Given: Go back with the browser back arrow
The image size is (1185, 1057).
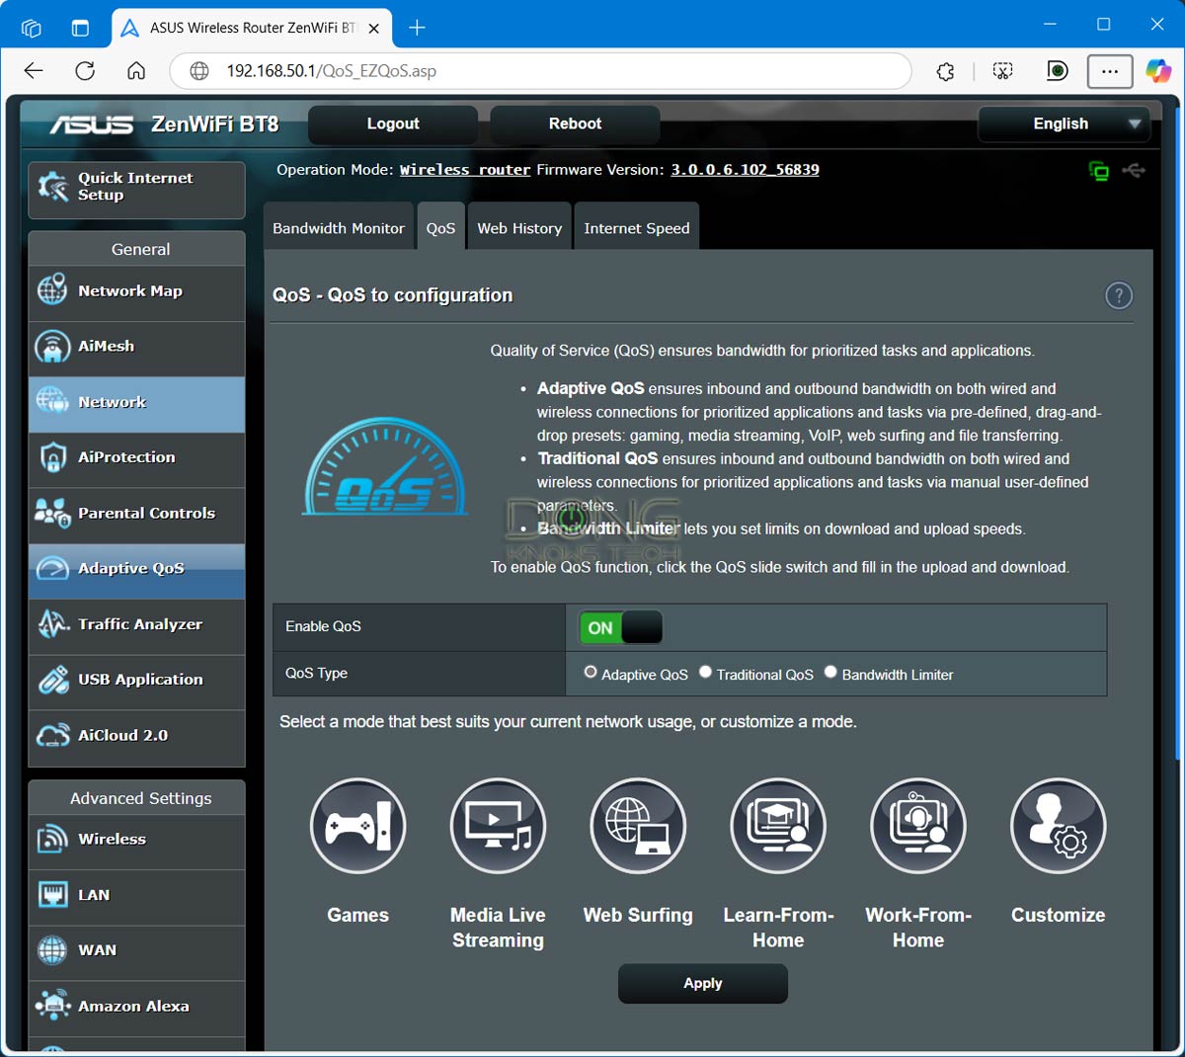Looking at the screenshot, I should click(34, 71).
